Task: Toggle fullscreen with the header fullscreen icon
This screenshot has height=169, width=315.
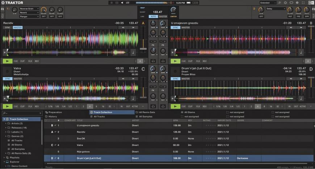Action: pos(303,3)
